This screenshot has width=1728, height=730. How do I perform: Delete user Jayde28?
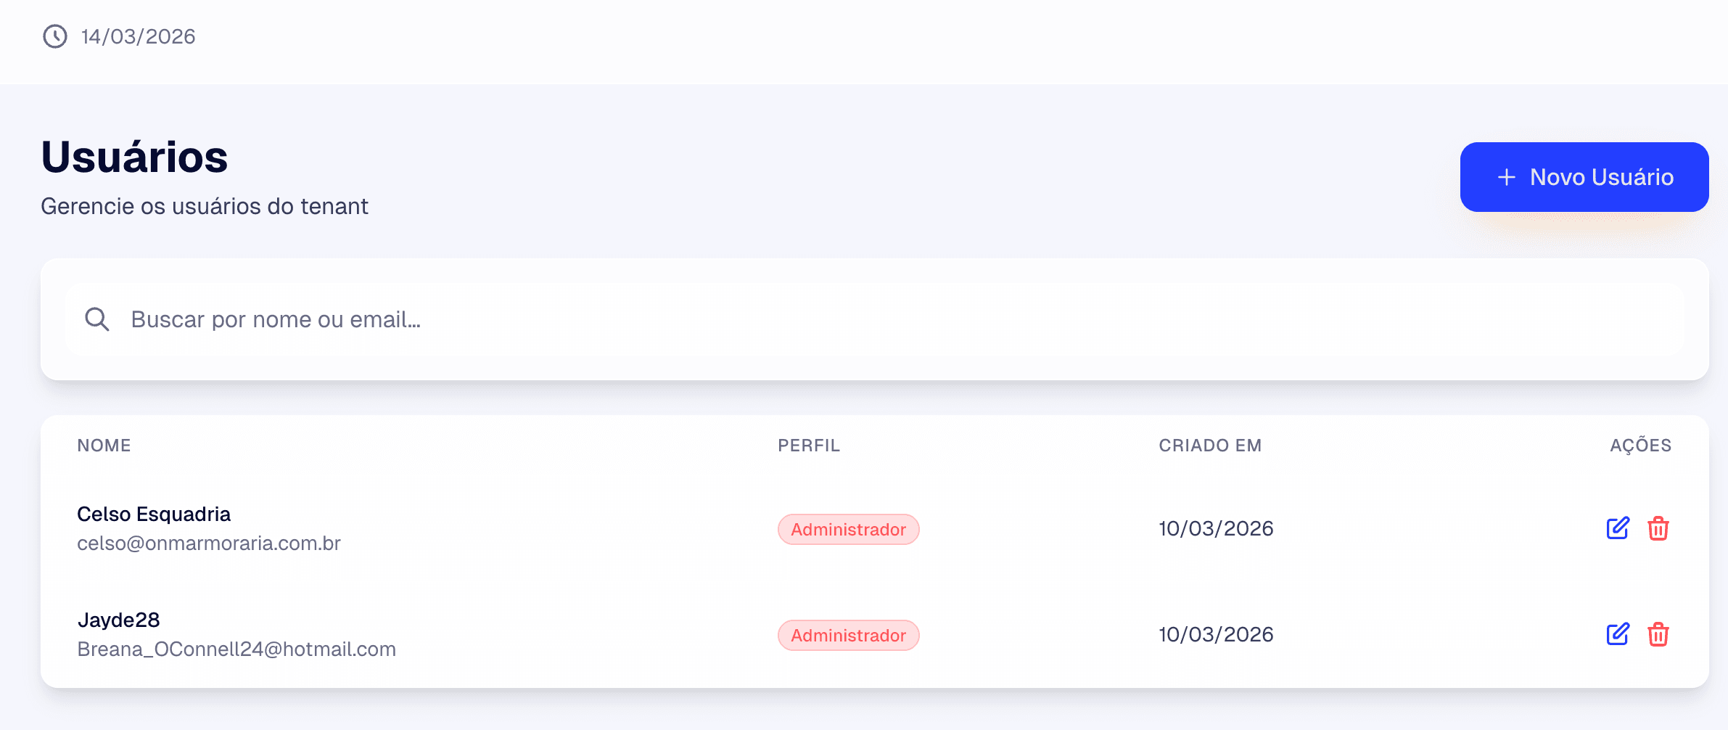click(1658, 634)
